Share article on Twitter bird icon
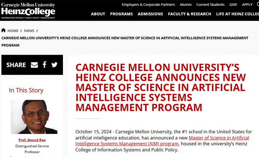259x157 pixels. click(54, 65)
